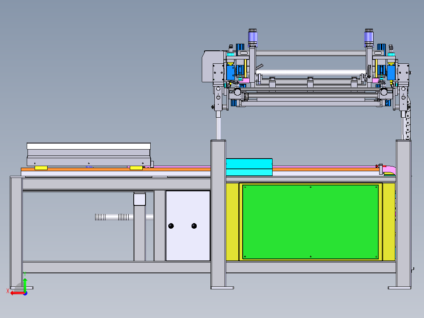Select the right yellow pad under tray
Viewport: 424px width, 318px height.
pos(136,168)
